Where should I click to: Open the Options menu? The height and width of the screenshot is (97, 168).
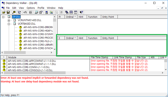(x=31, y=8)
